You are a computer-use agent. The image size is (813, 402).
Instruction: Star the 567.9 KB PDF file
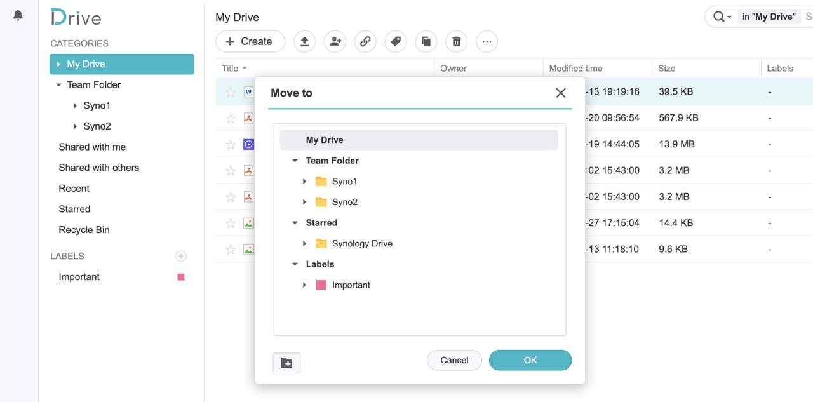click(x=231, y=118)
